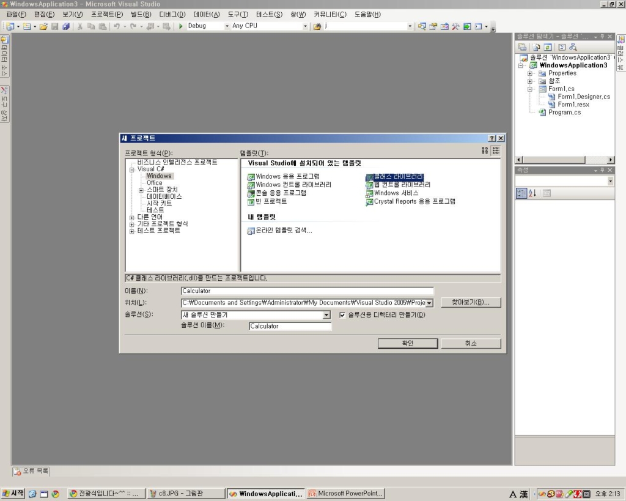The image size is (626, 501).
Task: Click 찾아보기(B)... browse button
Action: (471, 302)
